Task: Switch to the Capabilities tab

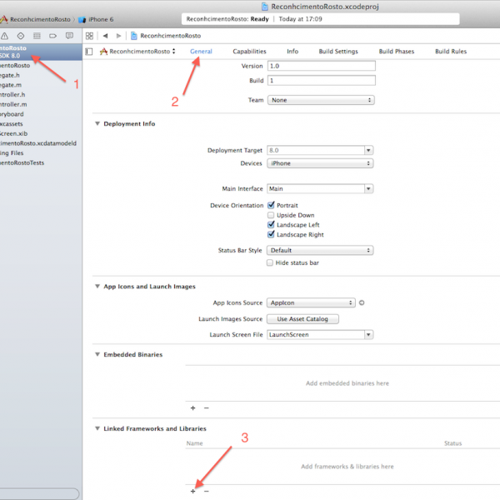Action: click(249, 52)
